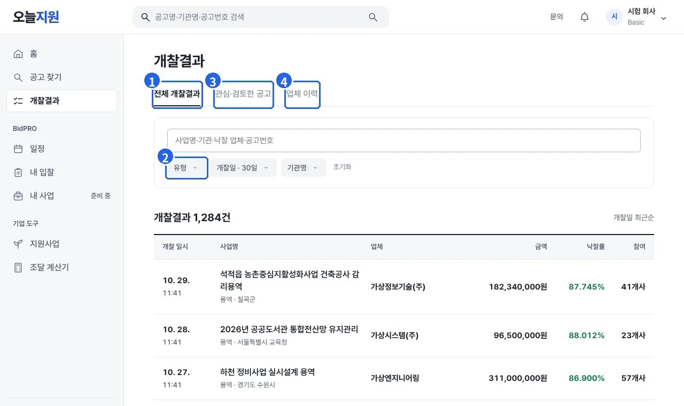The image size is (684, 406).
Task: Open the 기관명 filter dropdown
Action: pos(303,168)
